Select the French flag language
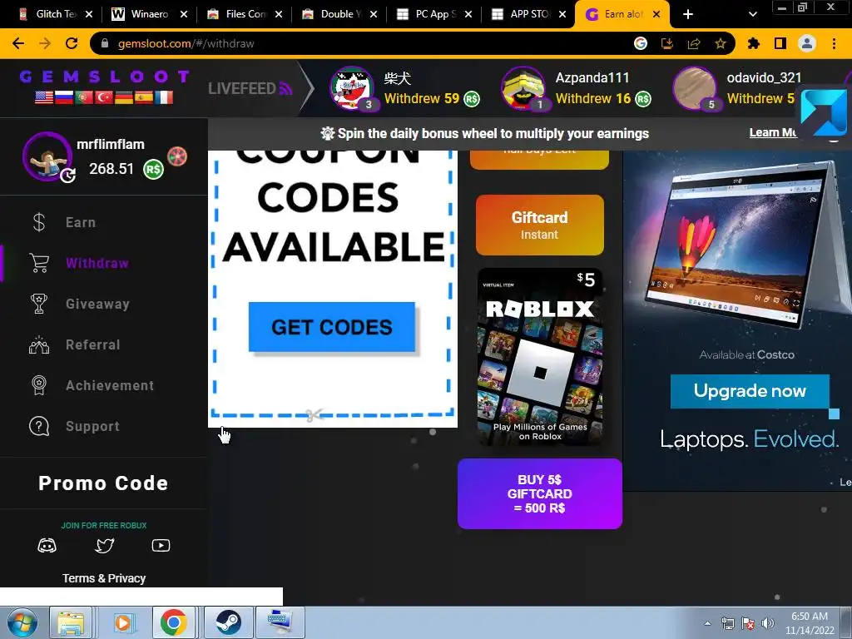Screen dimensions: 852x639 click(164, 97)
